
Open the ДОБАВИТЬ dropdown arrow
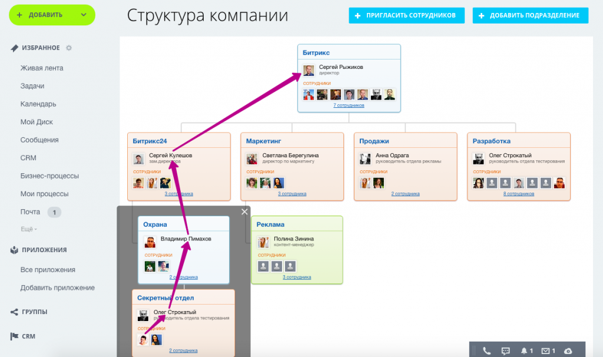(x=84, y=15)
